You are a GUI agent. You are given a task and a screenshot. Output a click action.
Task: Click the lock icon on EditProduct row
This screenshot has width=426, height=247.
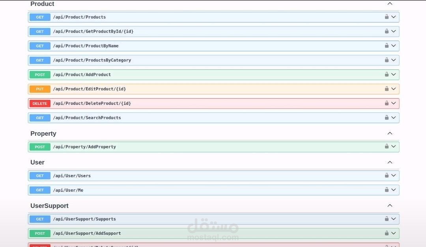click(387, 89)
